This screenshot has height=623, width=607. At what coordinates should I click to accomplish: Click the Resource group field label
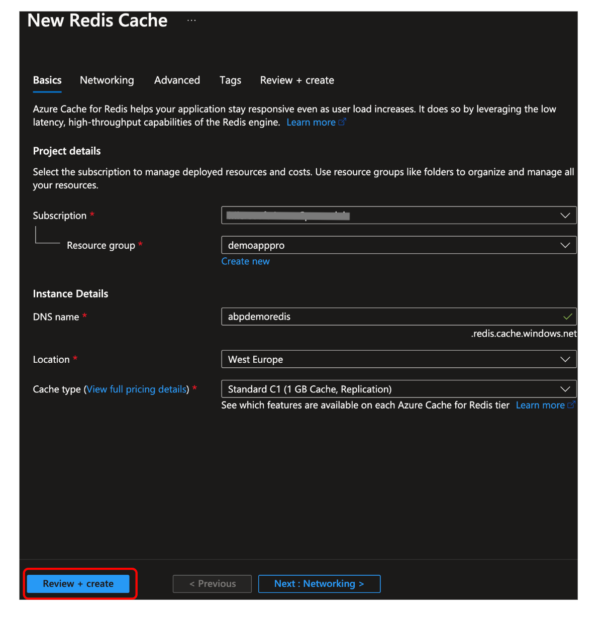point(101,245)
